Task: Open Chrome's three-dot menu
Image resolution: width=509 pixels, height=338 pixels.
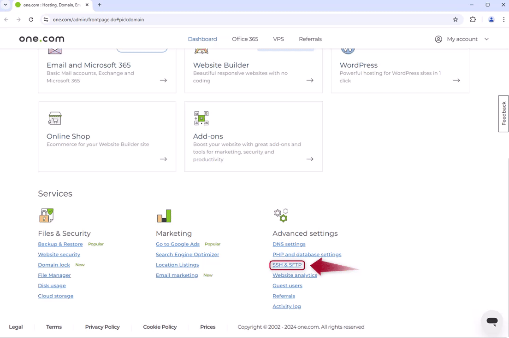Action: [x=503, y=20]
